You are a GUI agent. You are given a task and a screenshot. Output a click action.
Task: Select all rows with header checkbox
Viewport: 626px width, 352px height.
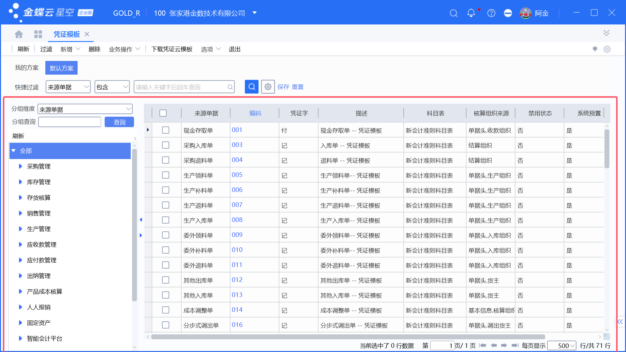point(163,113)
